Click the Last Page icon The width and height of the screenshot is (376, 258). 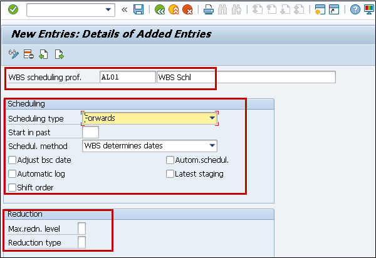tap(300, 10)
